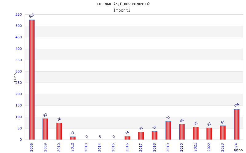This screenshot has height=153, width=246.
Task: Click the 400 y-axis tick label
Action: (x=18, y=49)
